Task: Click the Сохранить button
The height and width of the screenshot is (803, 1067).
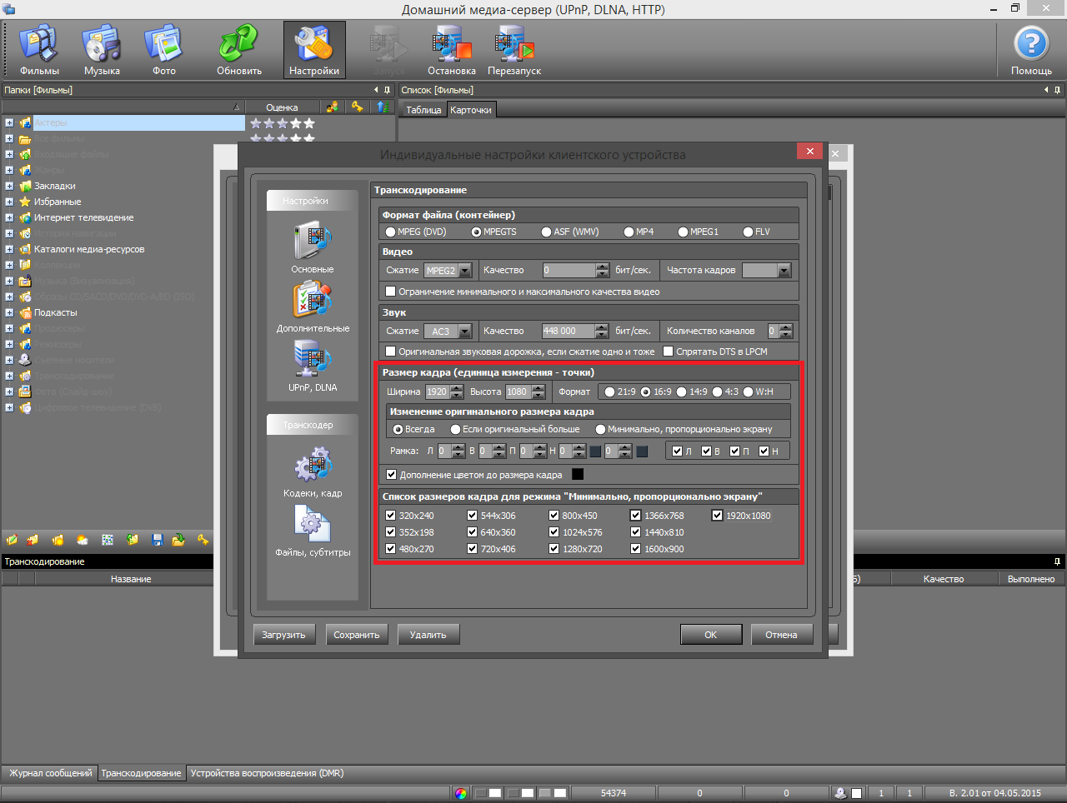Action: click(x=357, y=635)
